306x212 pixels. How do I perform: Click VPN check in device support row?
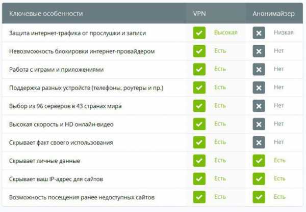pyautogui.click(x=199, y=87)
